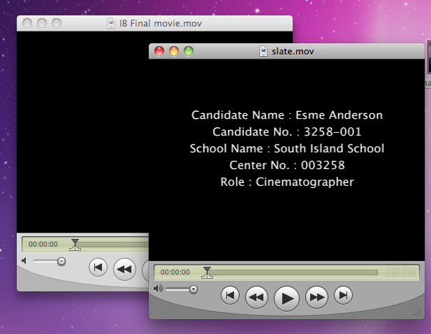431x334 pixels.
Task: Click IB Final movie timecode display
Action: pyautogui.click(x=43, y=244)
